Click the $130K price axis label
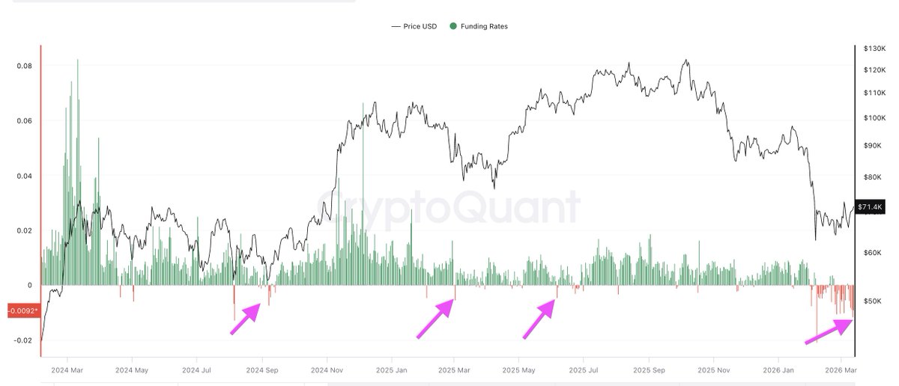This screenshot has height=386, width=899. 873,49
